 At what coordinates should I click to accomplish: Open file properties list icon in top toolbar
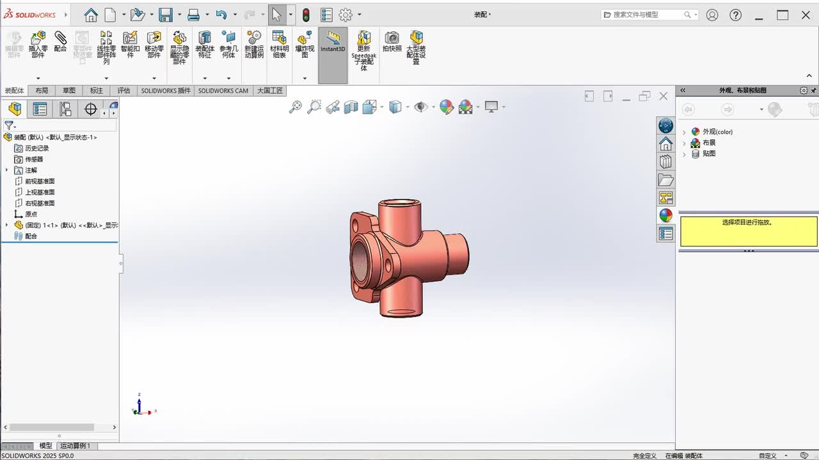(326, 15)
